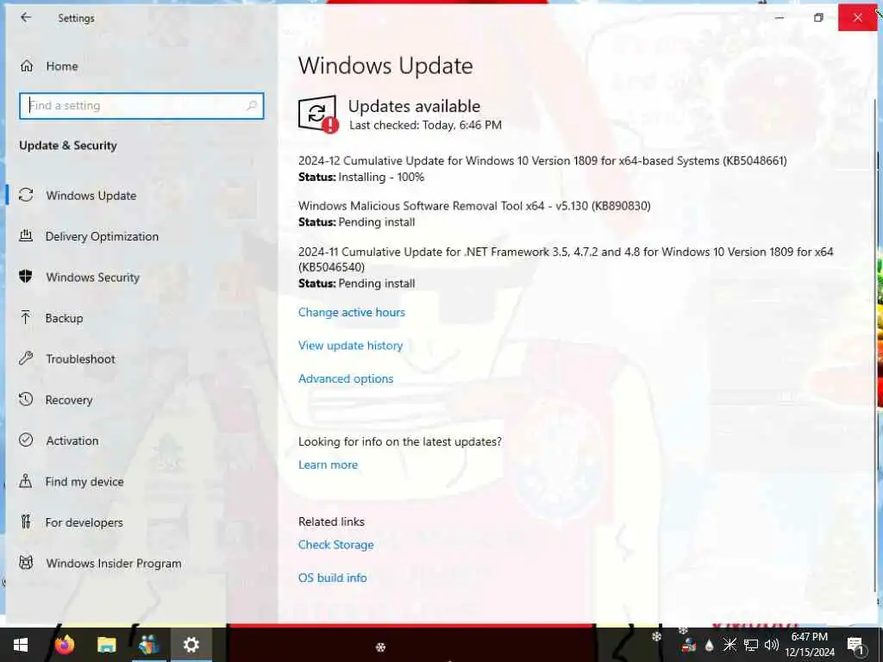
Task: Open Advanced options link
Action: tap(346, 379)
